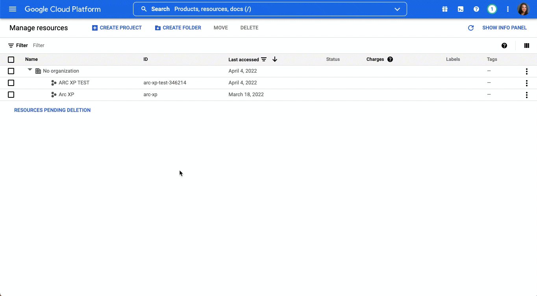537x296 pixels.
Task: Select the No organization row name
Action: coord(61,71)
